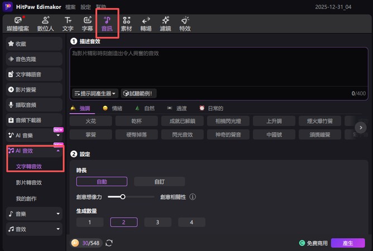Expand the AI 音樂 section
The height and width of the screenshot is (251, 373).
[x=58, y=135]
